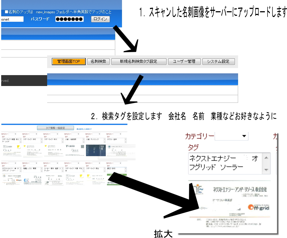Select ユーザー管理 menu button

coord(184,62)
